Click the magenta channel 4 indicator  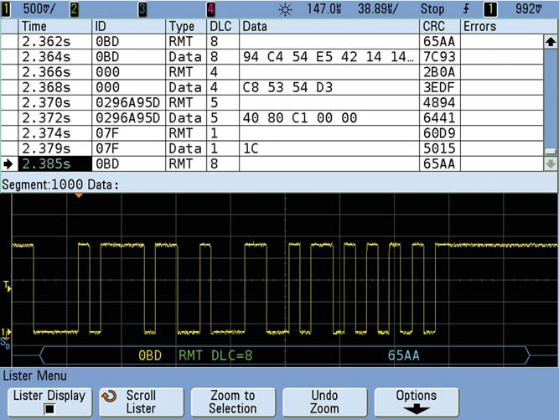210,9
